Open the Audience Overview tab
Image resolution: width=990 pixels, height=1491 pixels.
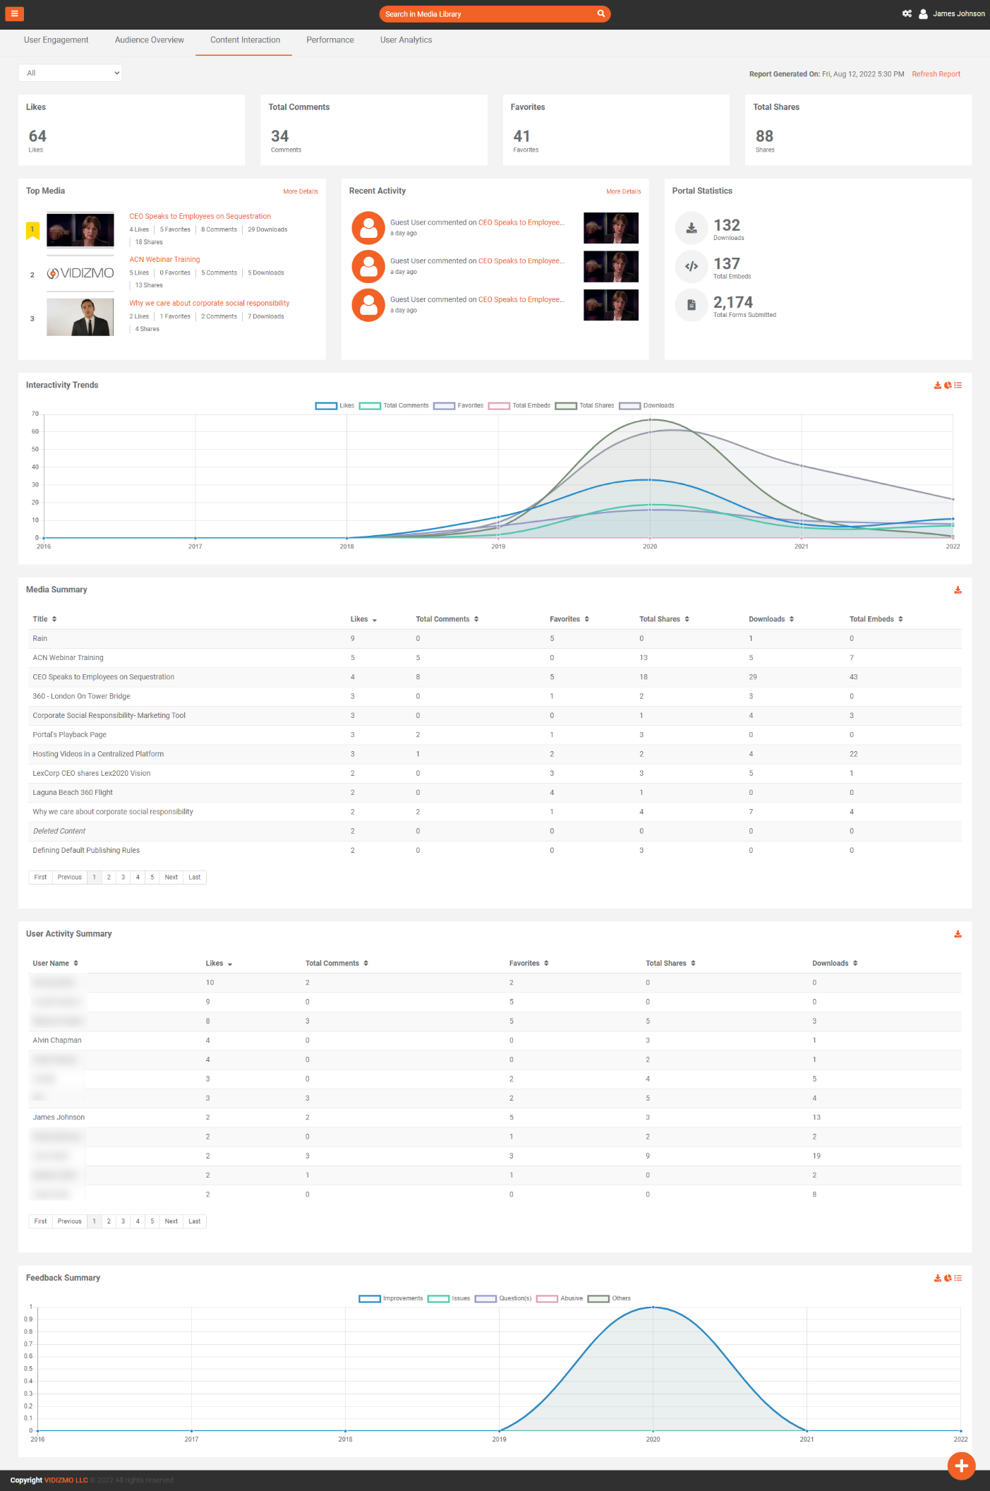(x=149, y=40)
